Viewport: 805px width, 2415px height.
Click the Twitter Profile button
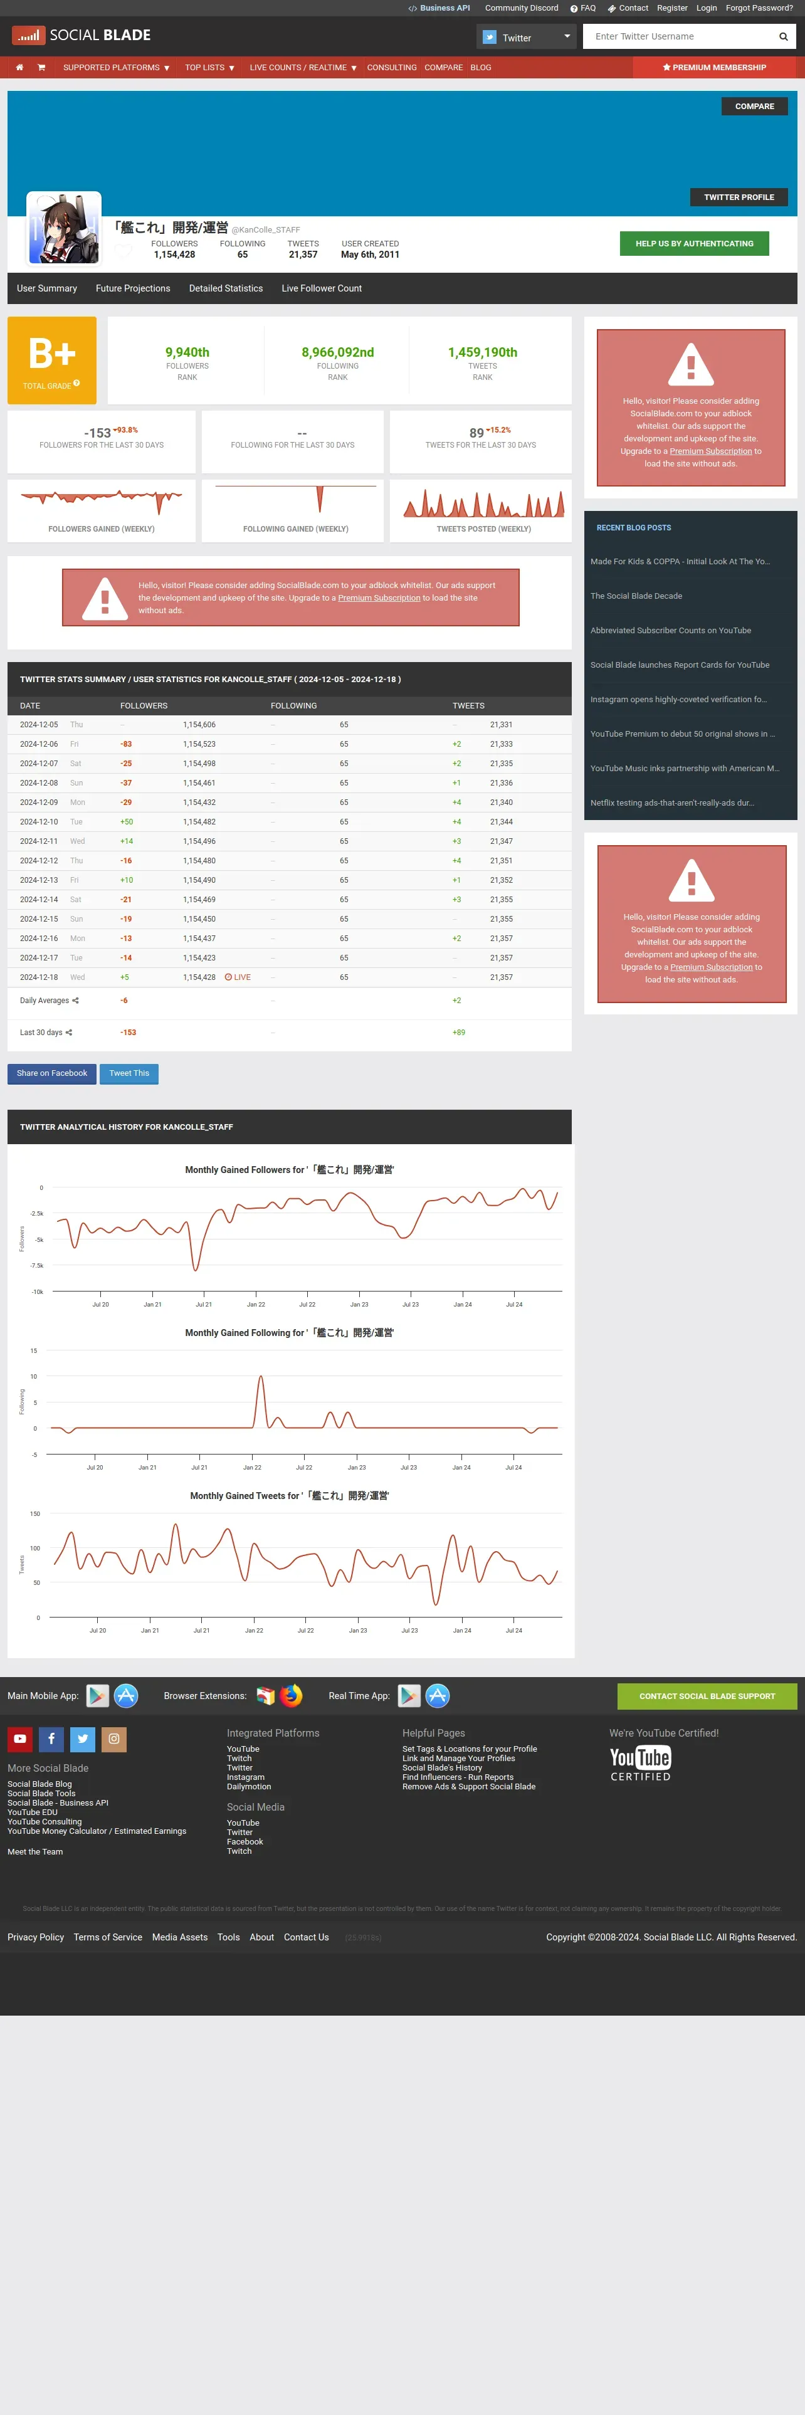tap(739, 197)
